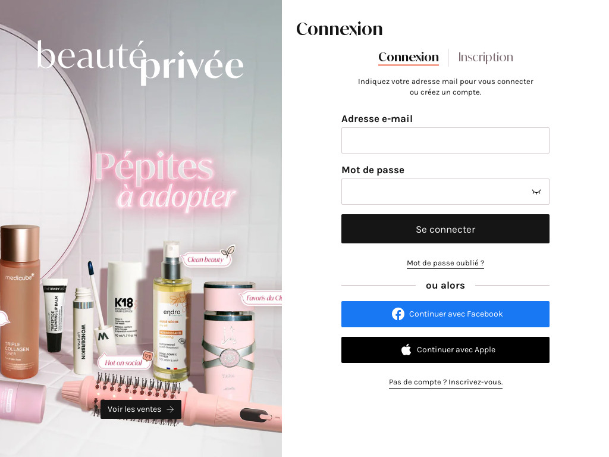The image size is (609, 457).
Task: Click the Apple logo icon
Action: (406, 350)
